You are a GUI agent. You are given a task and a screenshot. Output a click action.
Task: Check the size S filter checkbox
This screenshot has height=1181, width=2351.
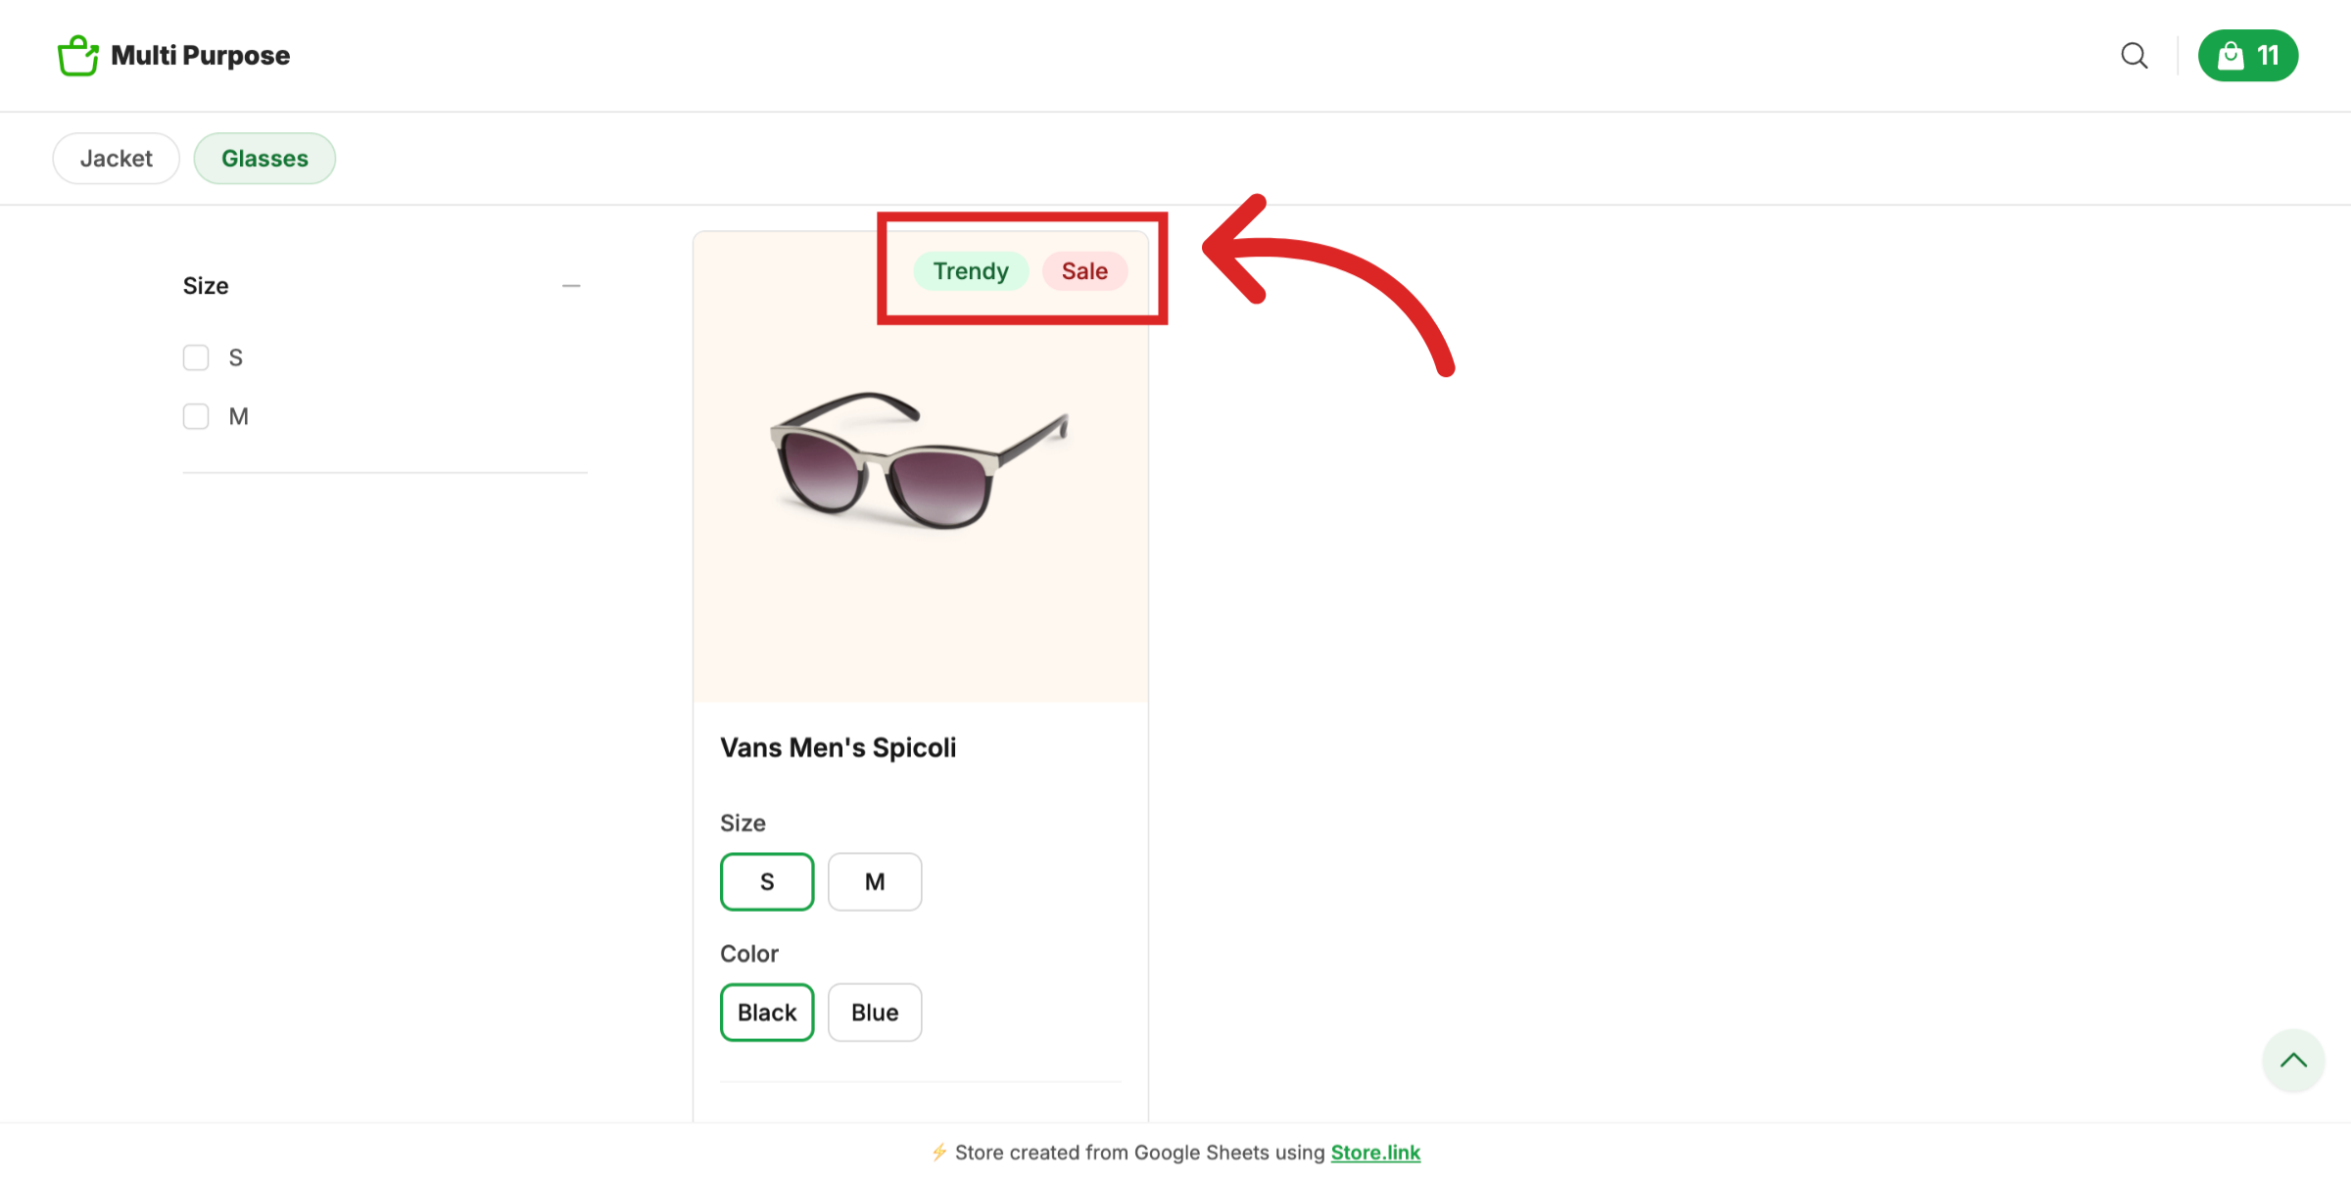(195, 357)
